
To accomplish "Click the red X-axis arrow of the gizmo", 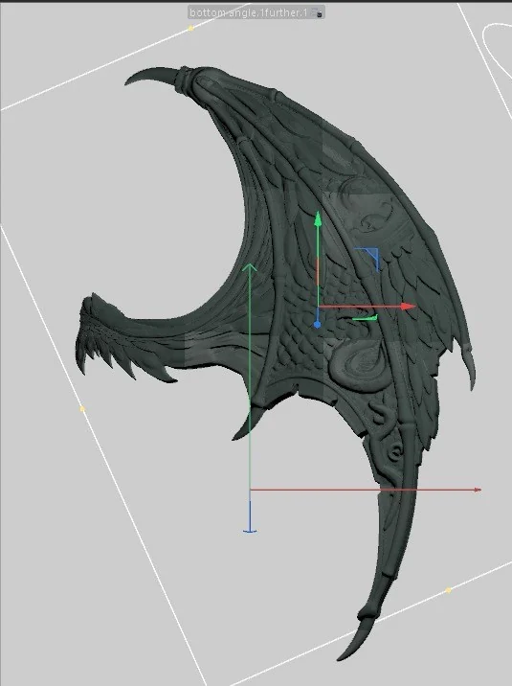I will click(x=409, y=307).
